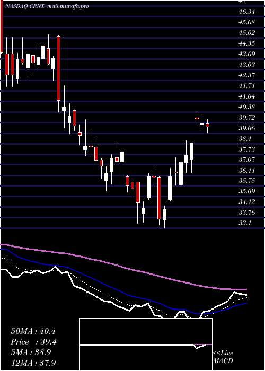
Task: Select the 37.07 price axis label
Action: pos(248,160)
